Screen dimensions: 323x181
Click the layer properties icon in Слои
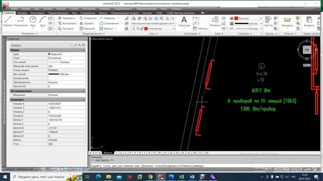click(x=133, y=18)
